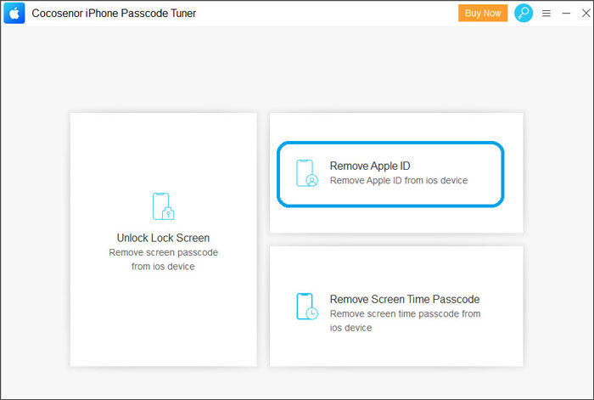
Task: Select Remove Screen Time Passcode title
Action: click(405, 299)
